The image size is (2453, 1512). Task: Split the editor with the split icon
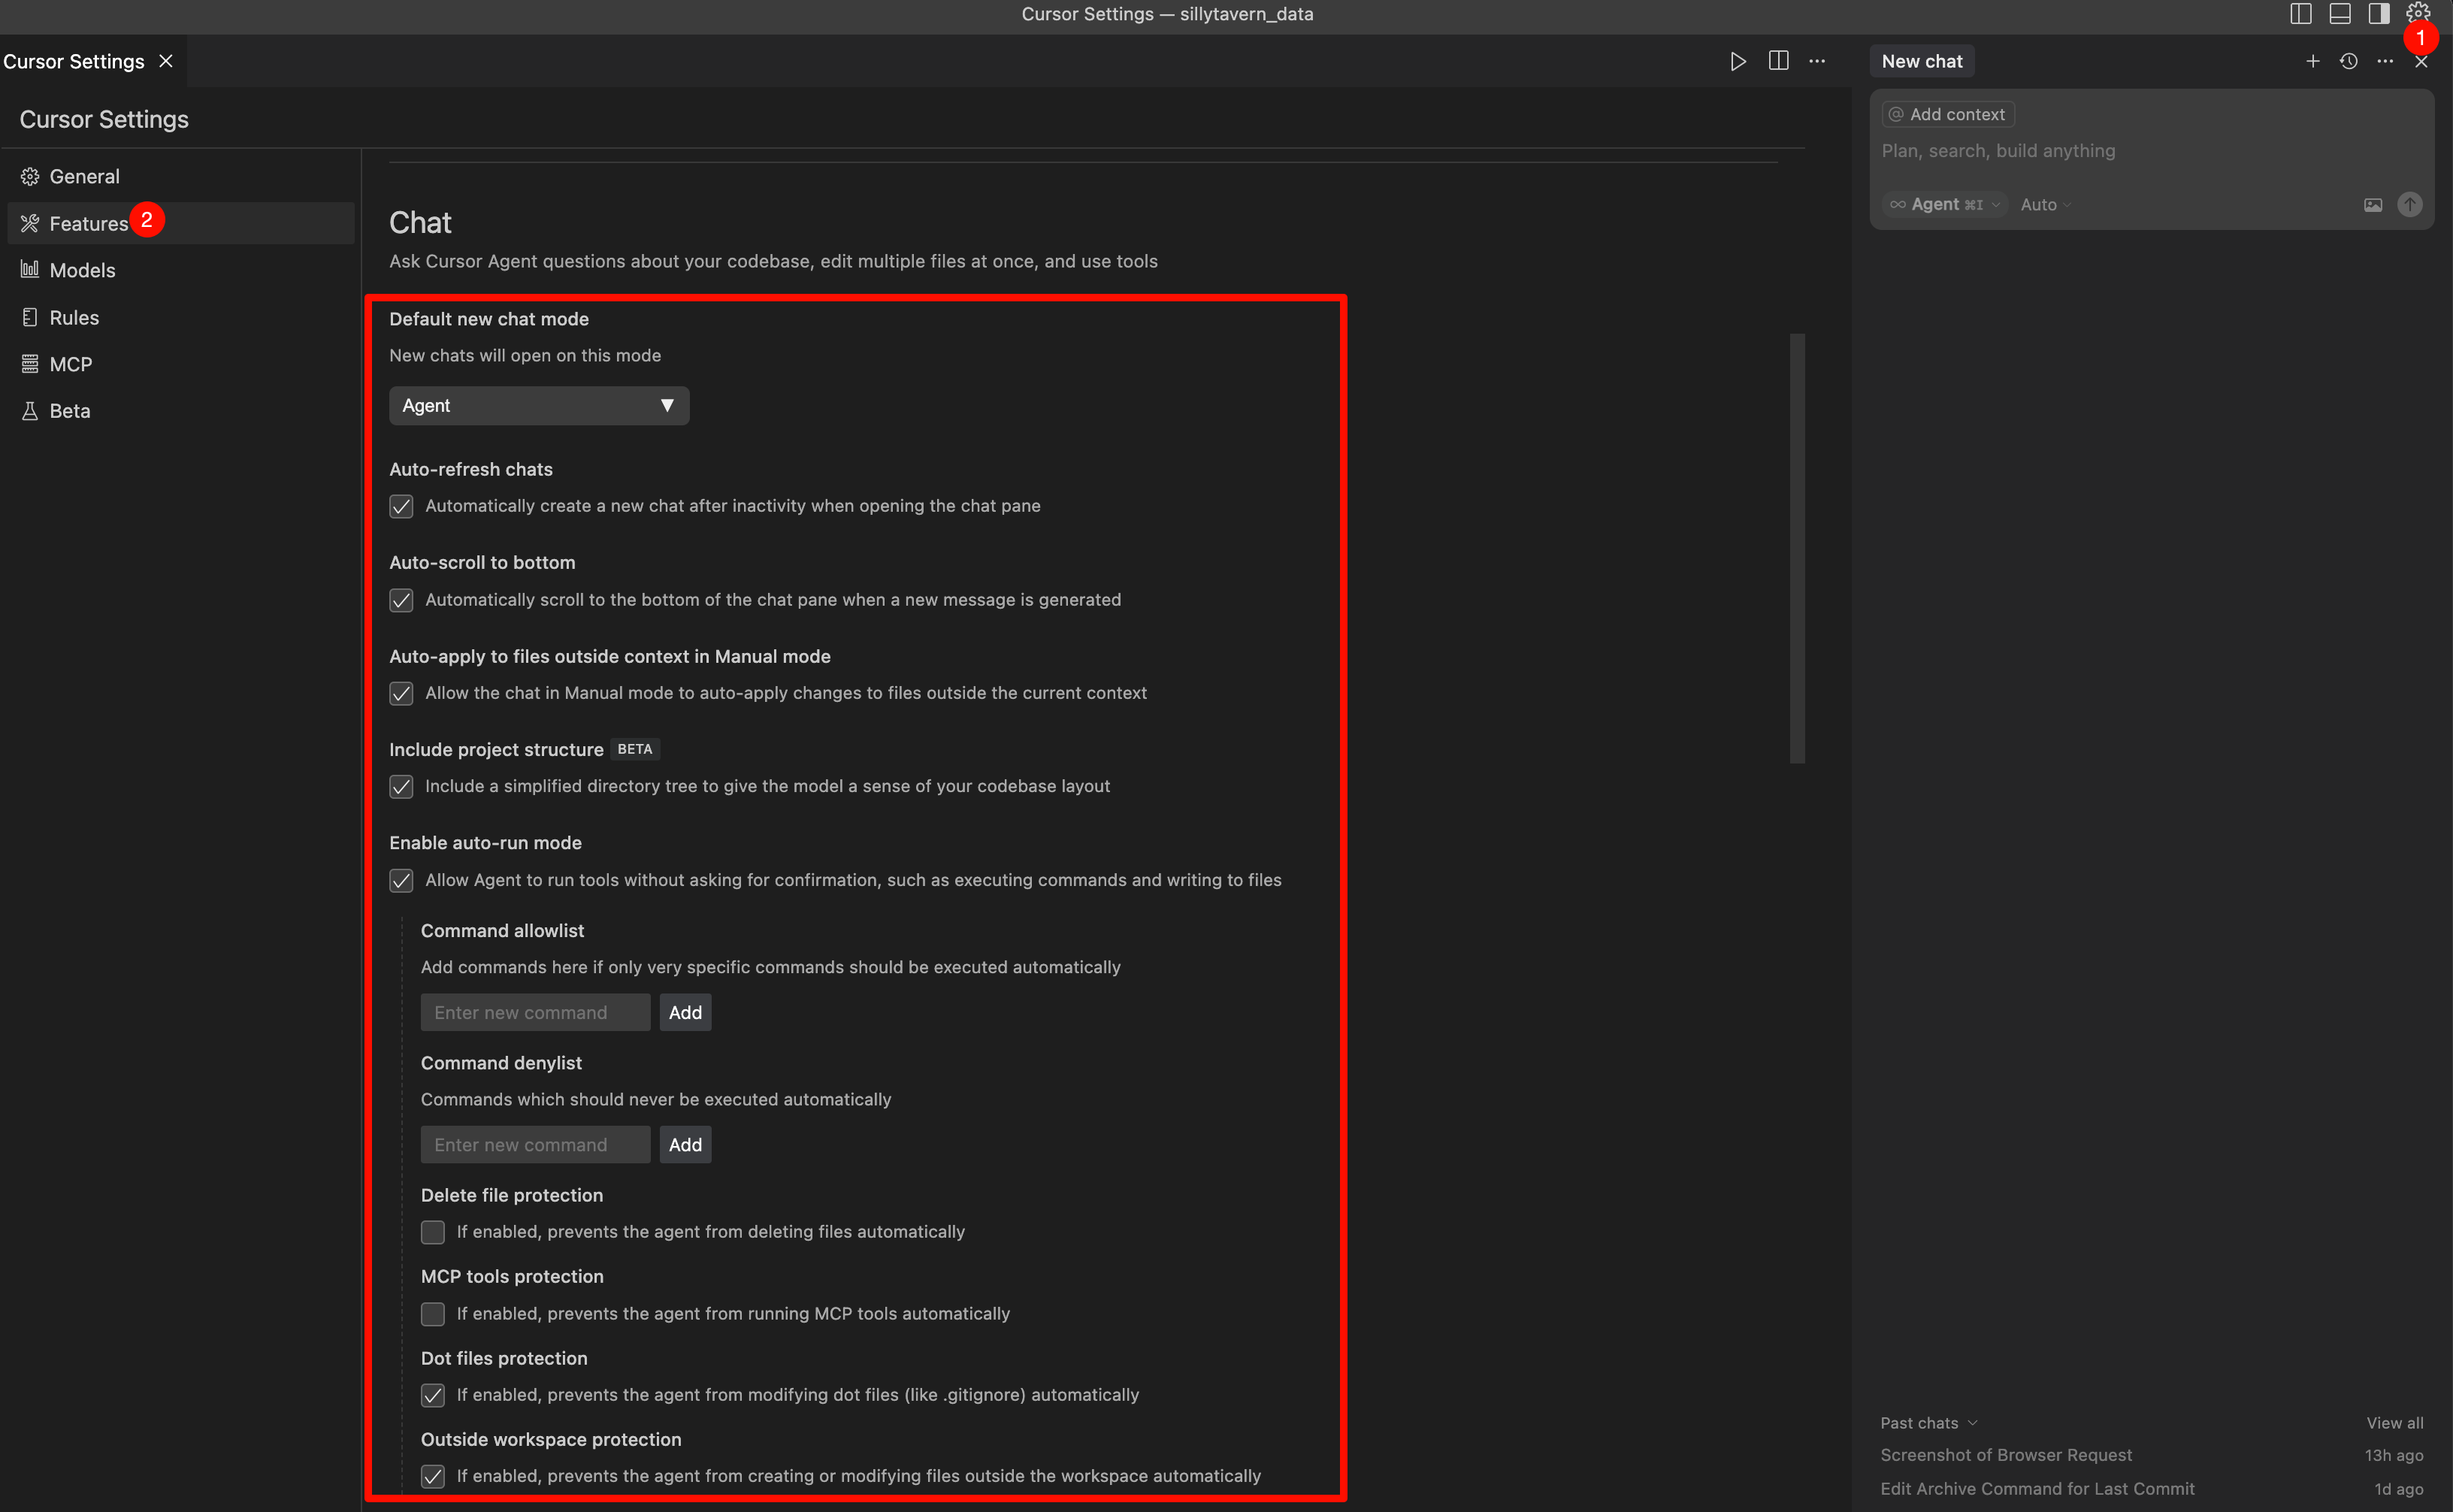[x=1778, y=61]
